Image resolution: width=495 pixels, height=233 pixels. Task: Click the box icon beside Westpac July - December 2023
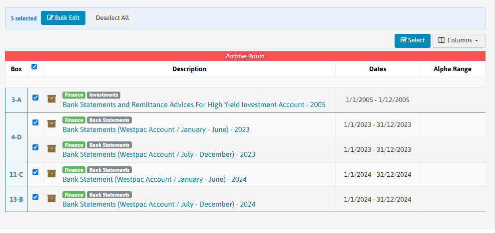point(51,149)
